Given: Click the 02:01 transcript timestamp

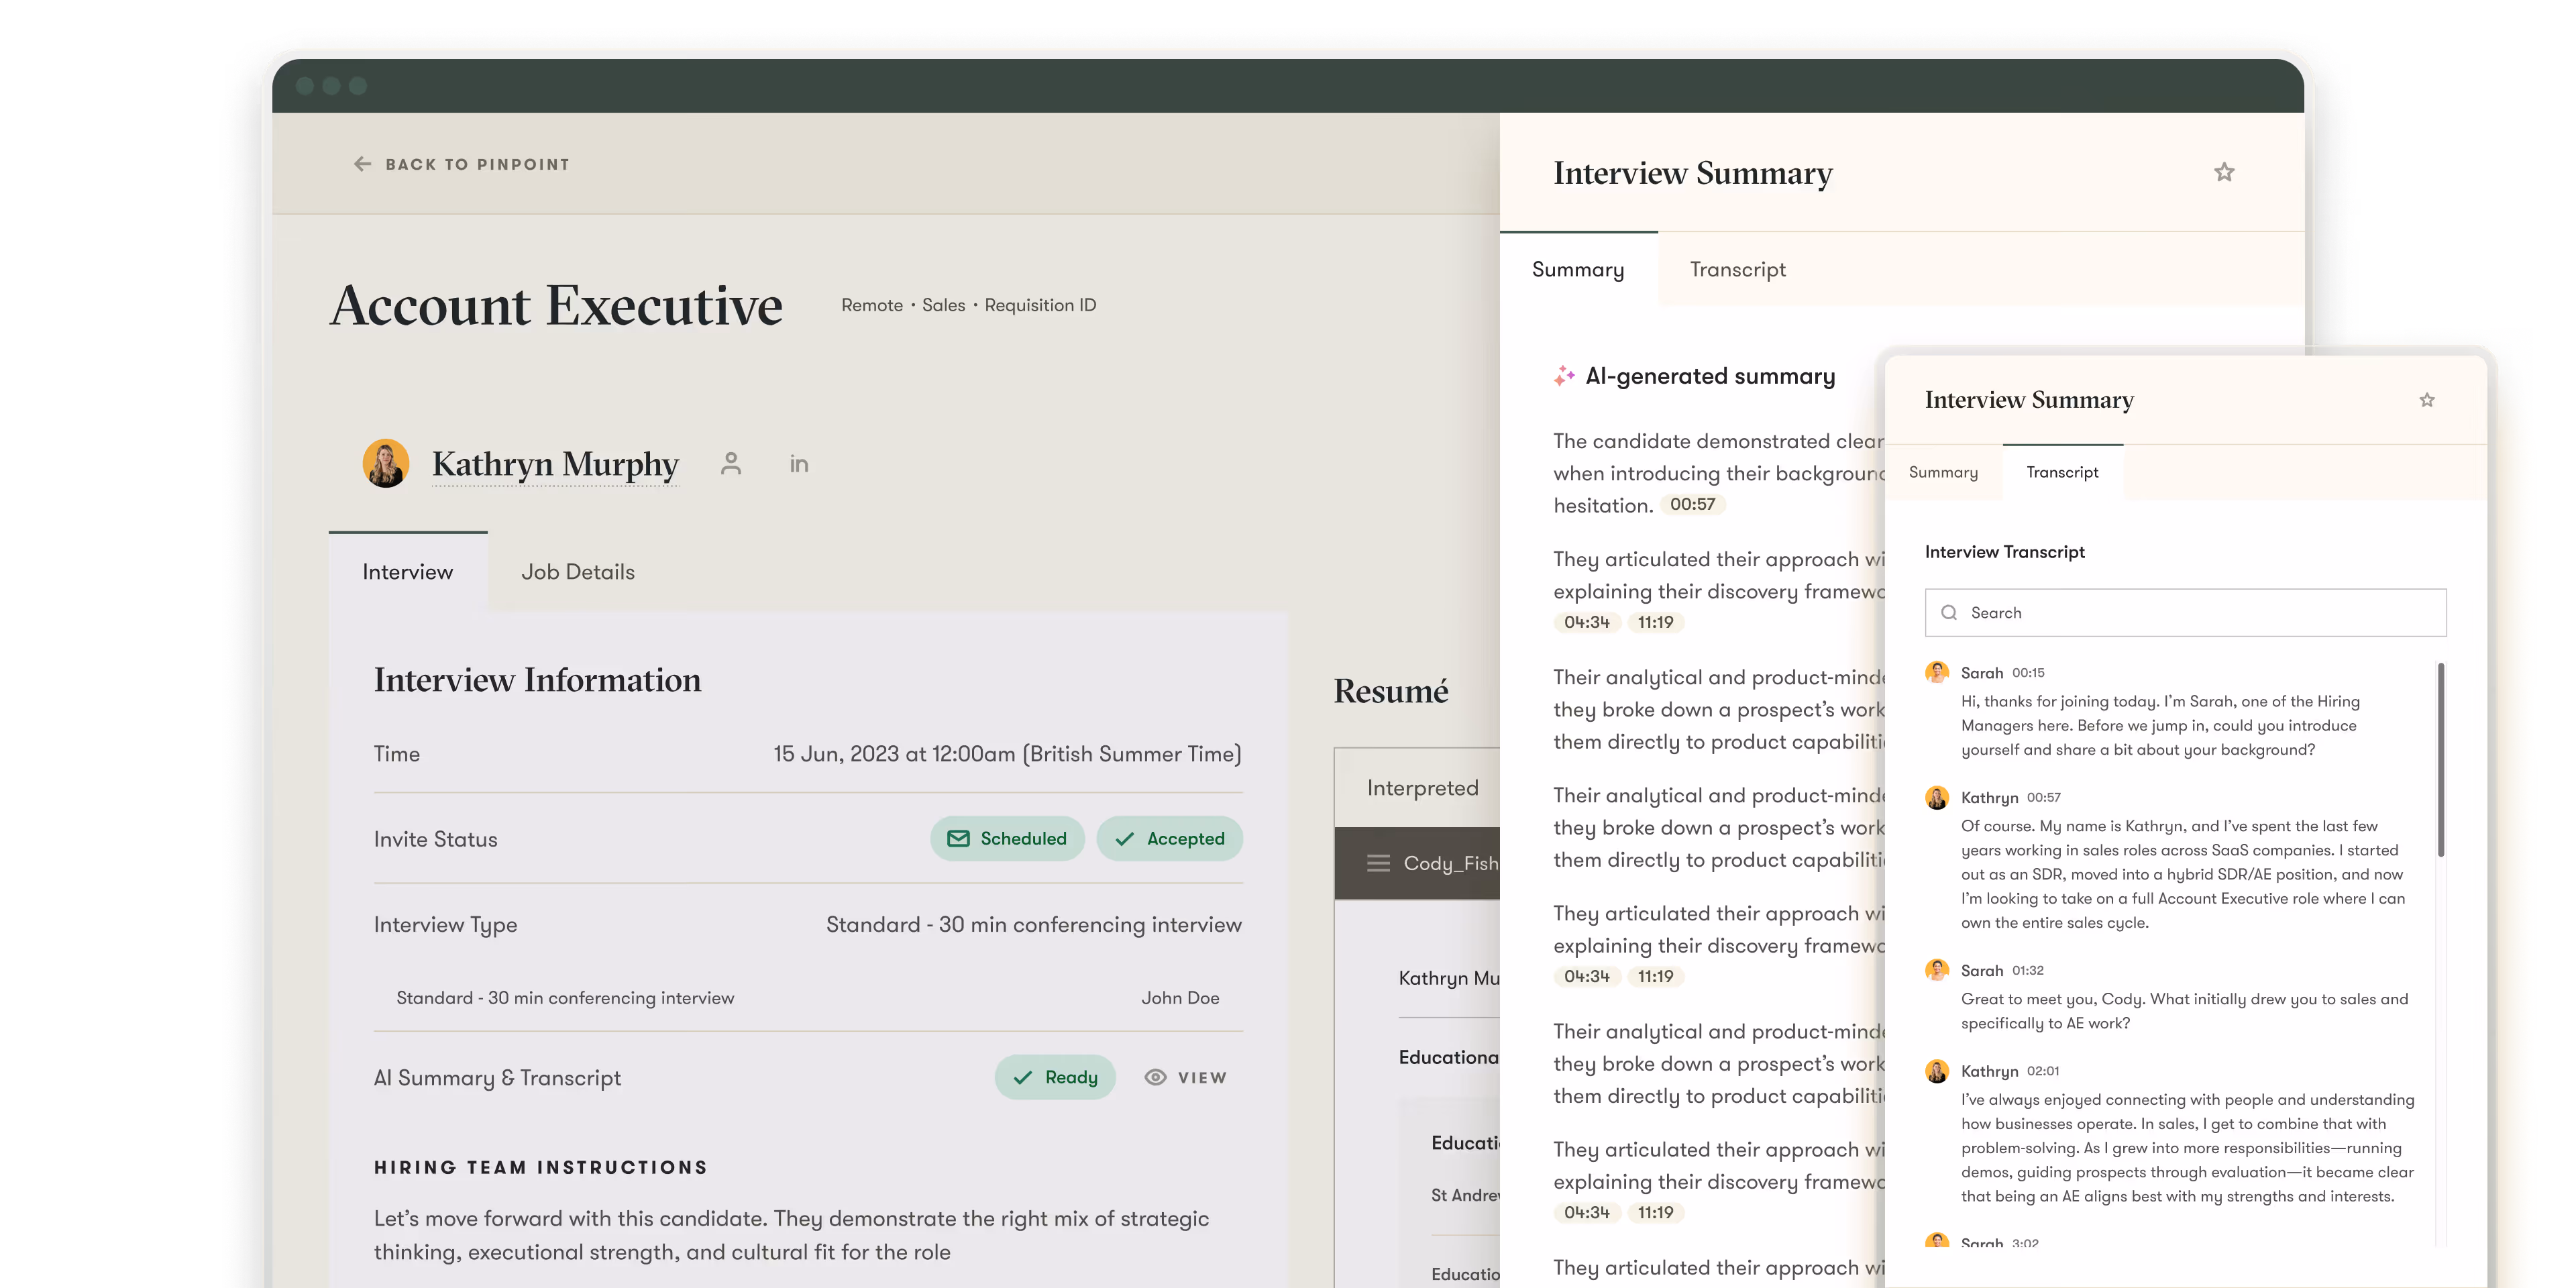Looking at the screenshot, I should pos(2042,1071).
